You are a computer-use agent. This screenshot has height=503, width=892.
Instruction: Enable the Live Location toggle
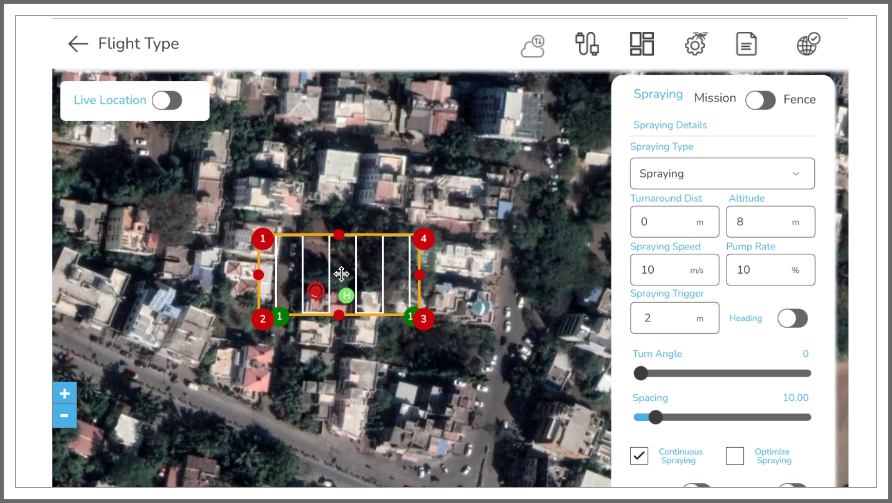point(167,100)
